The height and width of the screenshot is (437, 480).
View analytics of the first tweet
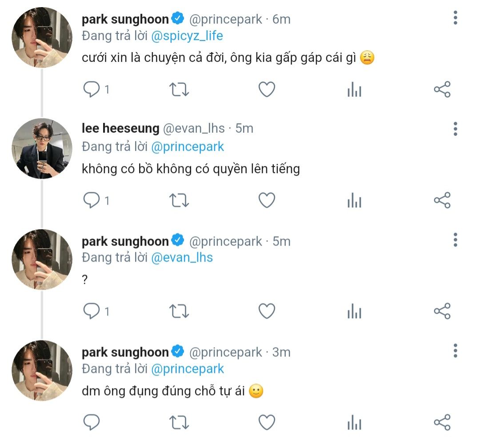[354, 90]
